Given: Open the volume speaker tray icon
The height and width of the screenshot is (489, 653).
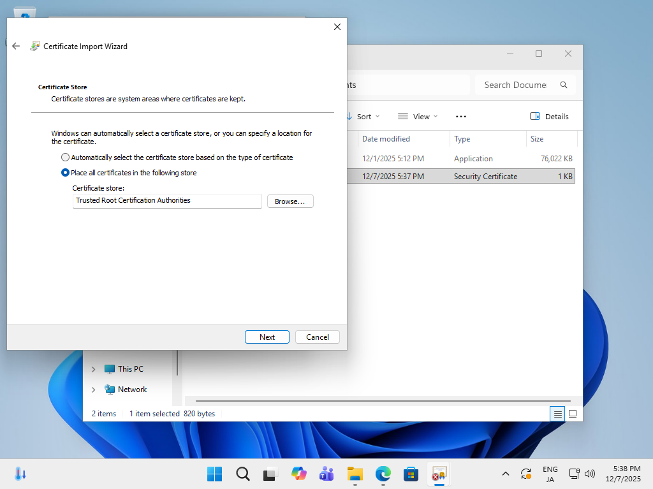Looking at the screenshot, I should click(x=590, y=474).
